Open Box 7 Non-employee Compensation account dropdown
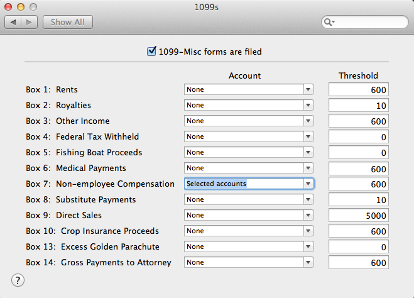This screenshot has height=298, width=414. [249, 184]
